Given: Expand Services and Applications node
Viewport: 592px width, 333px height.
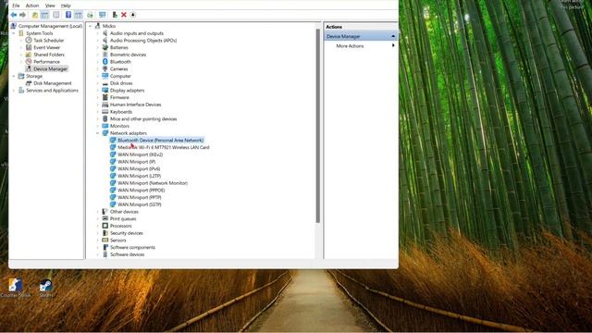Looking at the screenshot, I should coord(14,91).
